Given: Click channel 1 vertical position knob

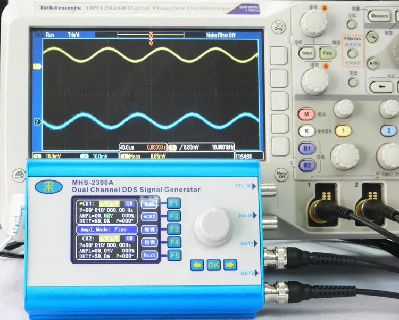Looking at the screenshot, I should 344,109.
